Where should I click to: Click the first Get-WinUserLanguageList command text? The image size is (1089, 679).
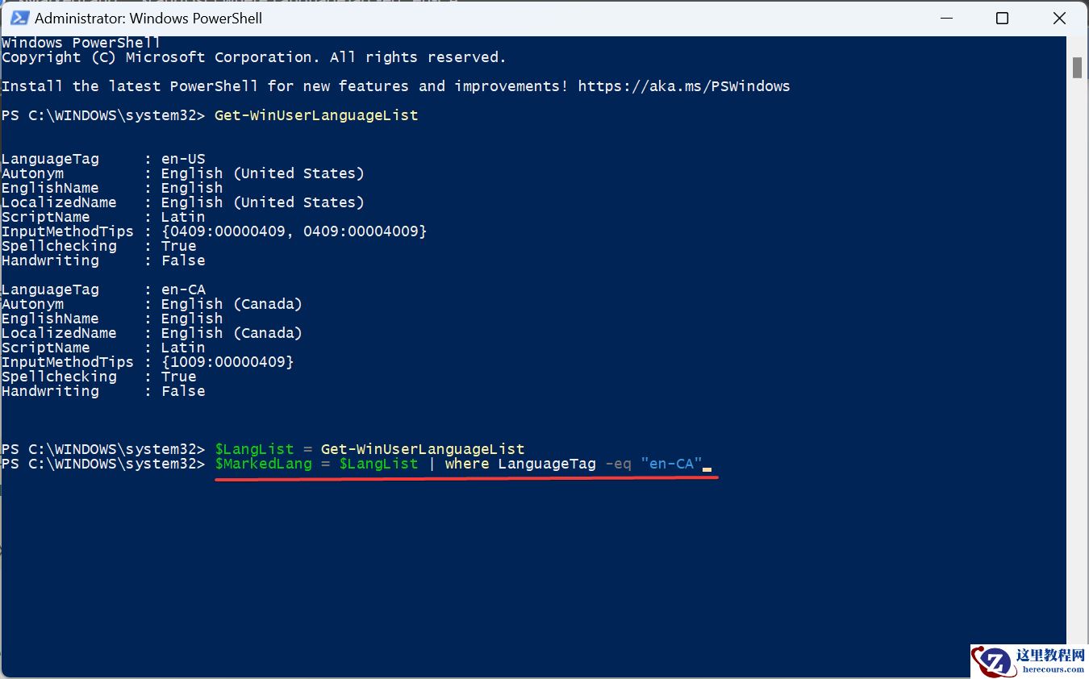(x=316, y=115)
